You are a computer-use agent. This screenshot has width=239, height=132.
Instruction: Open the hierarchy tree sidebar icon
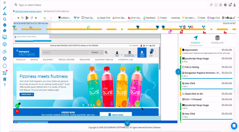point(5,14)
